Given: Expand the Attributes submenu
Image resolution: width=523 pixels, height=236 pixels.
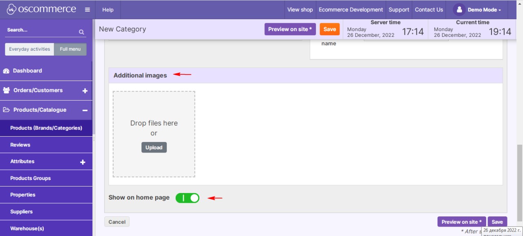Looking at the screenshot, I should 83,162.
